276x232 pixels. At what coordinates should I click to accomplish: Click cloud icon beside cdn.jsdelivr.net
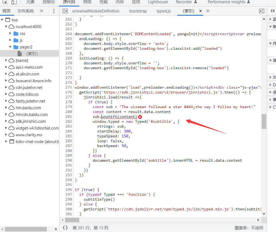tap(11, 87)
